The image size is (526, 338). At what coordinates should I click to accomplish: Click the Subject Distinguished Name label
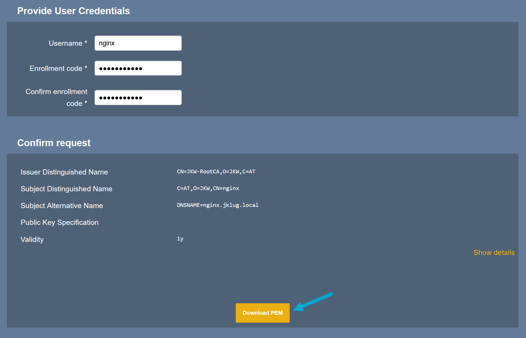pos(66,189)
